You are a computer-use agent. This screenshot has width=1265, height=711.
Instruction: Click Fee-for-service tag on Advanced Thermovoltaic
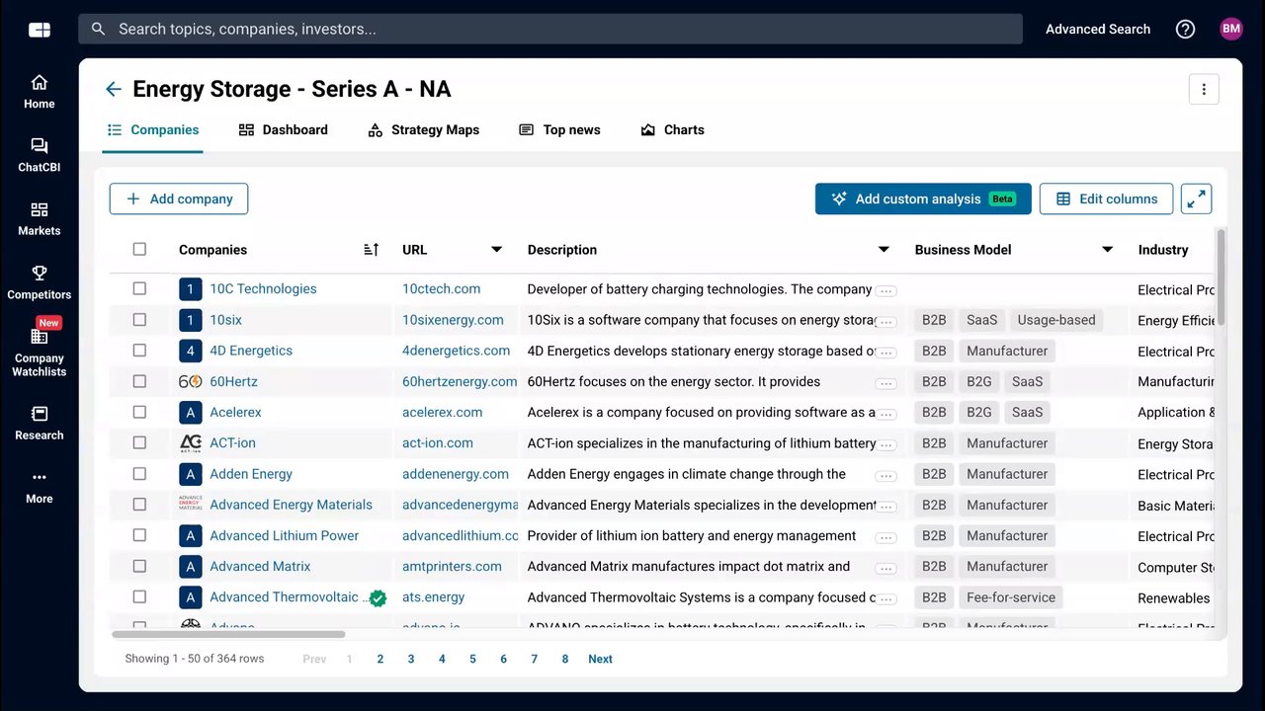click(x=1011, y=597)
